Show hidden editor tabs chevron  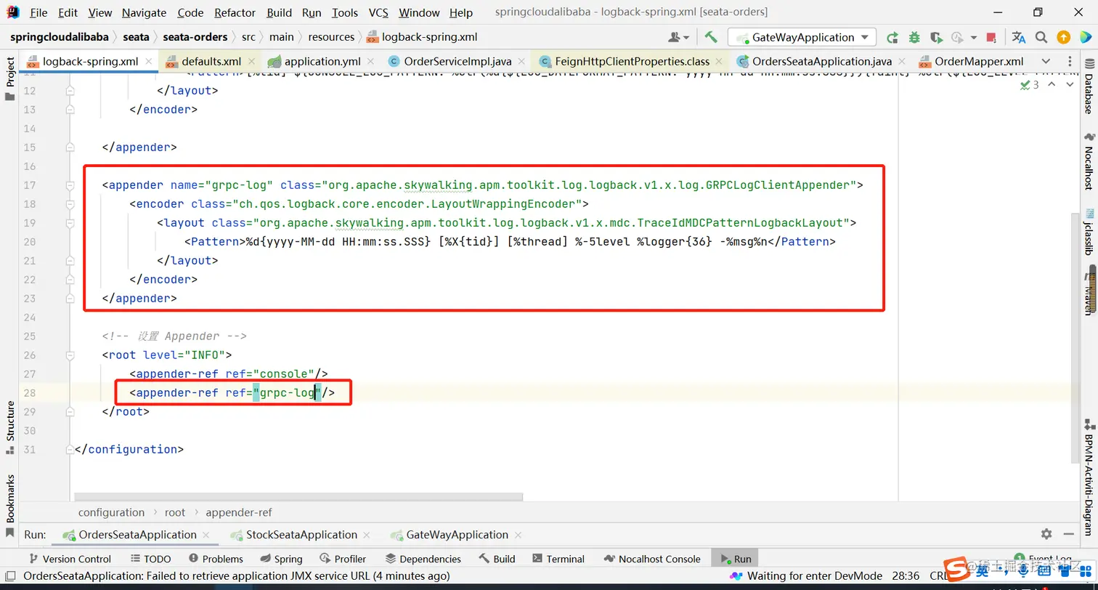pyautogui.click(x=1046, y=61)
